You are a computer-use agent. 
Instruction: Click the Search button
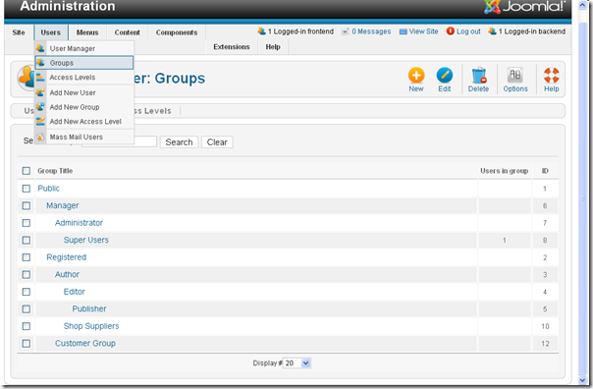pos(179,142)
